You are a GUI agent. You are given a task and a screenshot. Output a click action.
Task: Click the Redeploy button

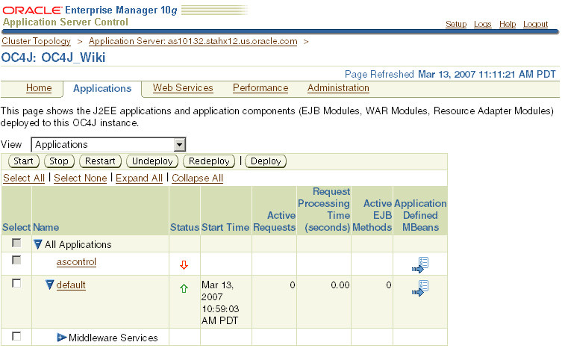[x=209, y=161]
